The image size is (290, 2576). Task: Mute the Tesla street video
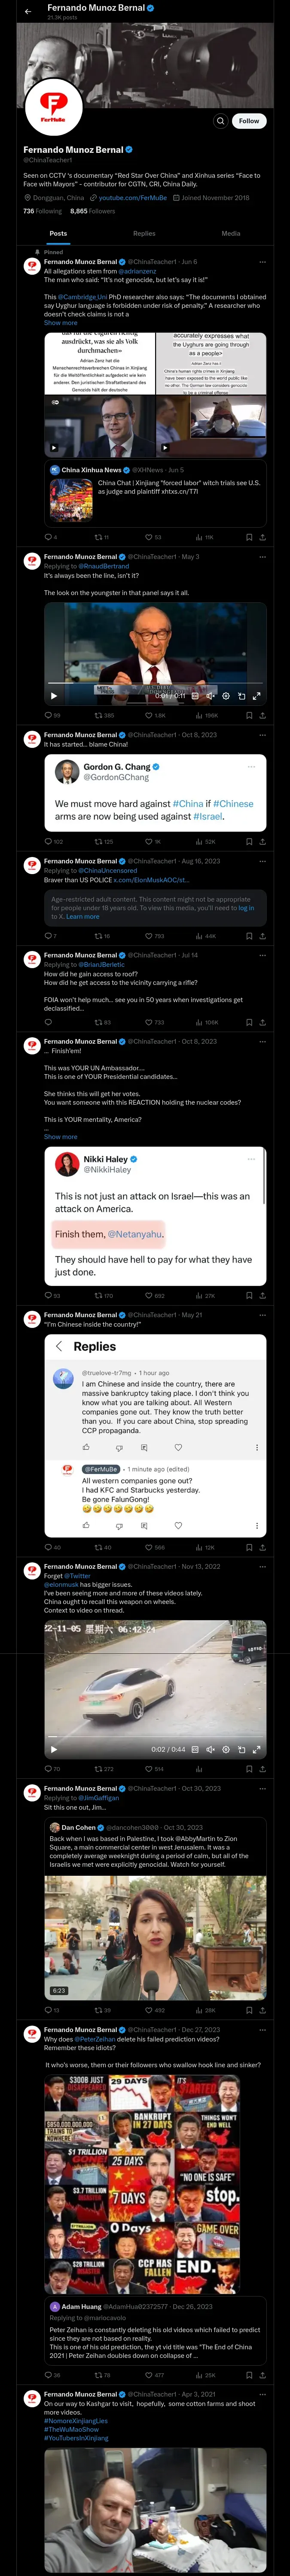[210, 1749]
